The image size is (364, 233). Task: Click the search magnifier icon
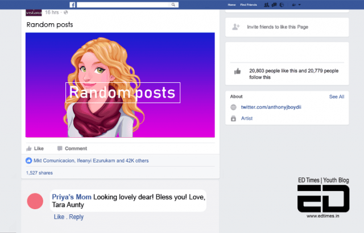173,5
